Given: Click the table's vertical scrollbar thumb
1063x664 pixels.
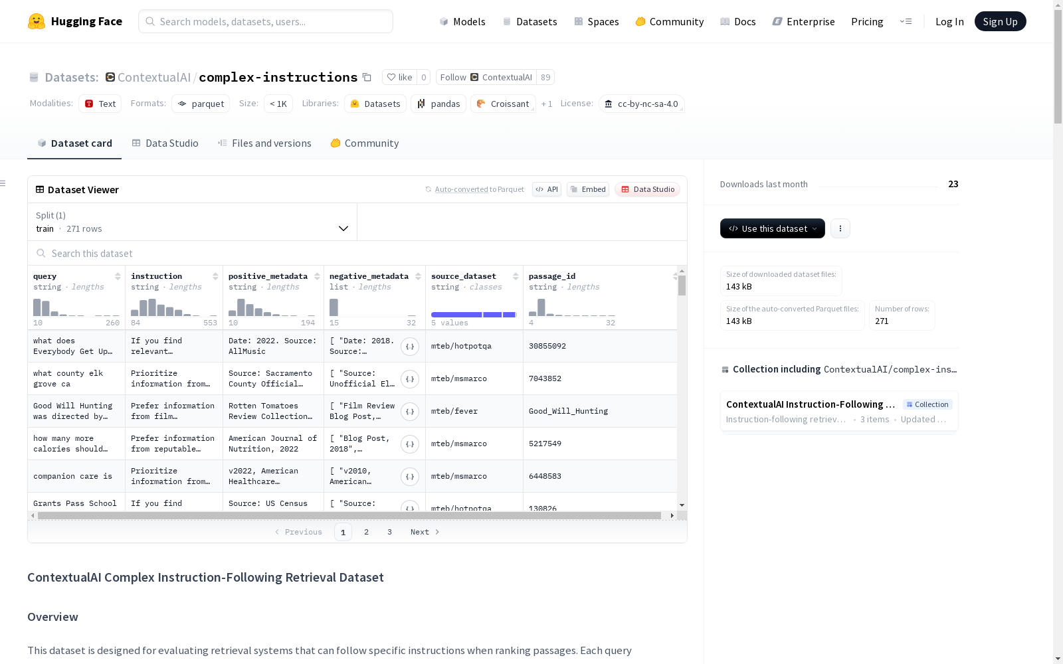Looking at the screenshot, I should point(682,286).
